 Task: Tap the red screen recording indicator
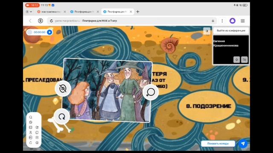(x=32, y=5)
